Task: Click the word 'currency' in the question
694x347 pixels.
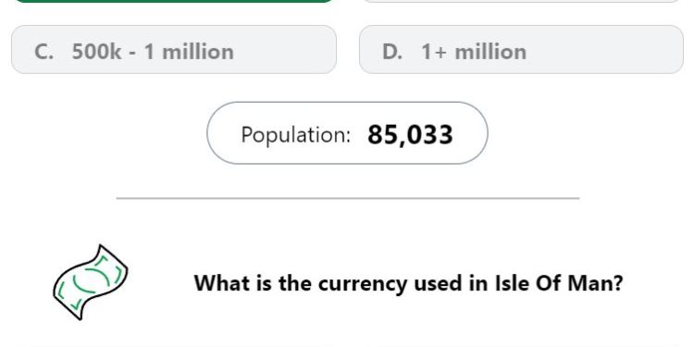Action: tap(363, 284)
